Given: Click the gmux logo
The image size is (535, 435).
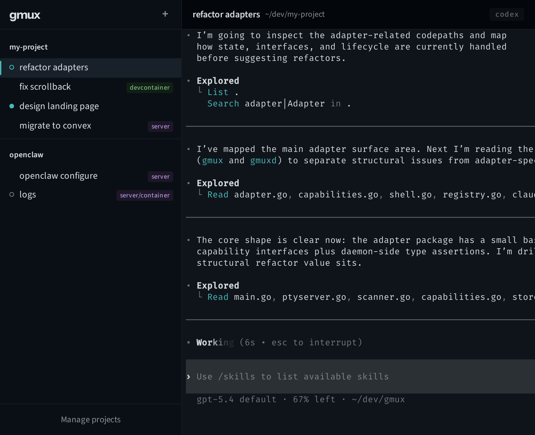Looking at the screenshot, I should click(x=25, y=15).
